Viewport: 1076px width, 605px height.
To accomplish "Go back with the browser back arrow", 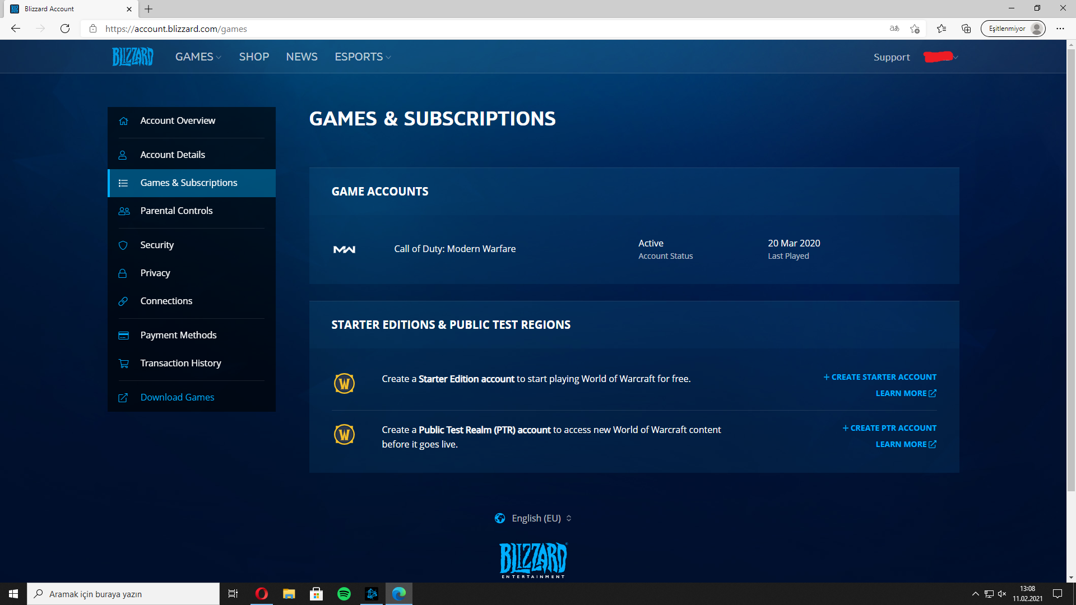I will 16,29.
